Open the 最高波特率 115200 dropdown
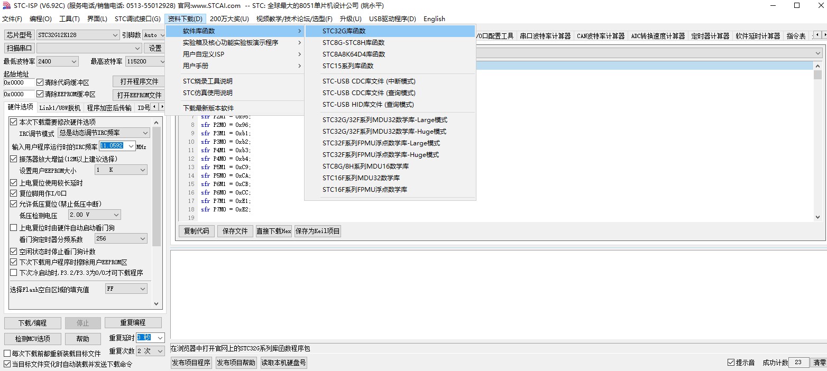This screenshot has height=371, width=827. pyautogui.click(x=146, y=61)
